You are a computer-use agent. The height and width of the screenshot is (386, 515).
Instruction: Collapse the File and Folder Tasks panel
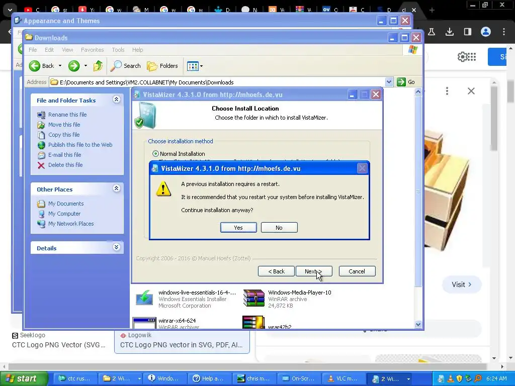[x=116, y=100]
